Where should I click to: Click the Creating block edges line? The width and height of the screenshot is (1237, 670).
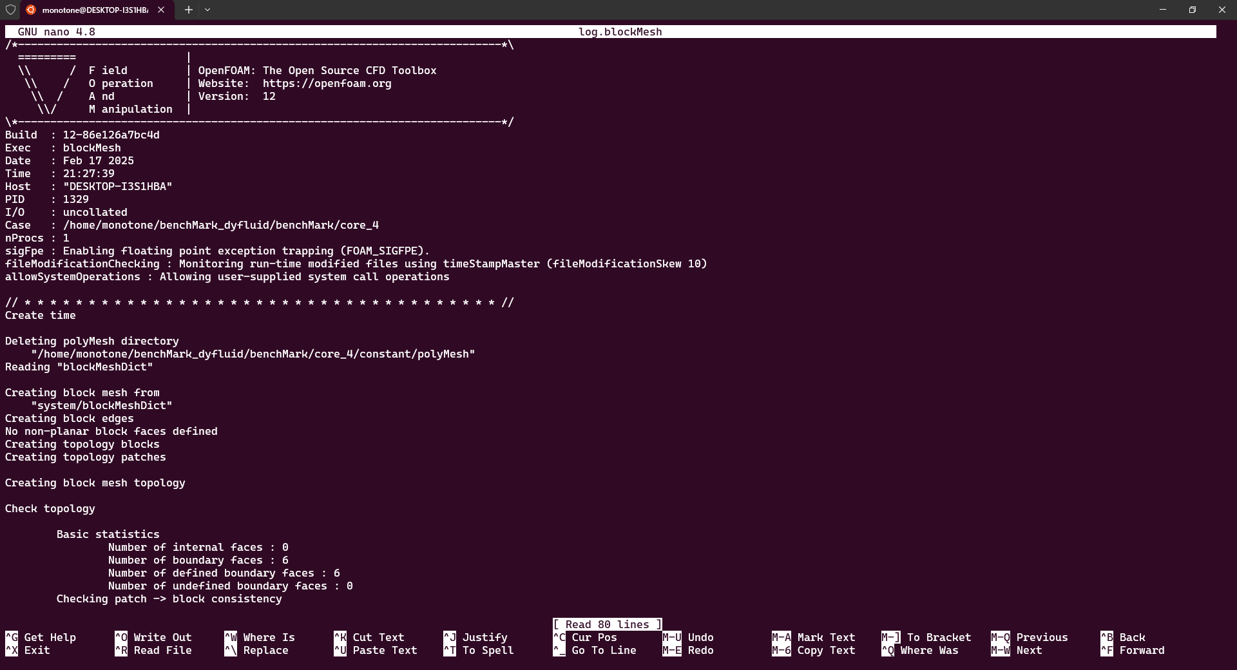[70, 418]
